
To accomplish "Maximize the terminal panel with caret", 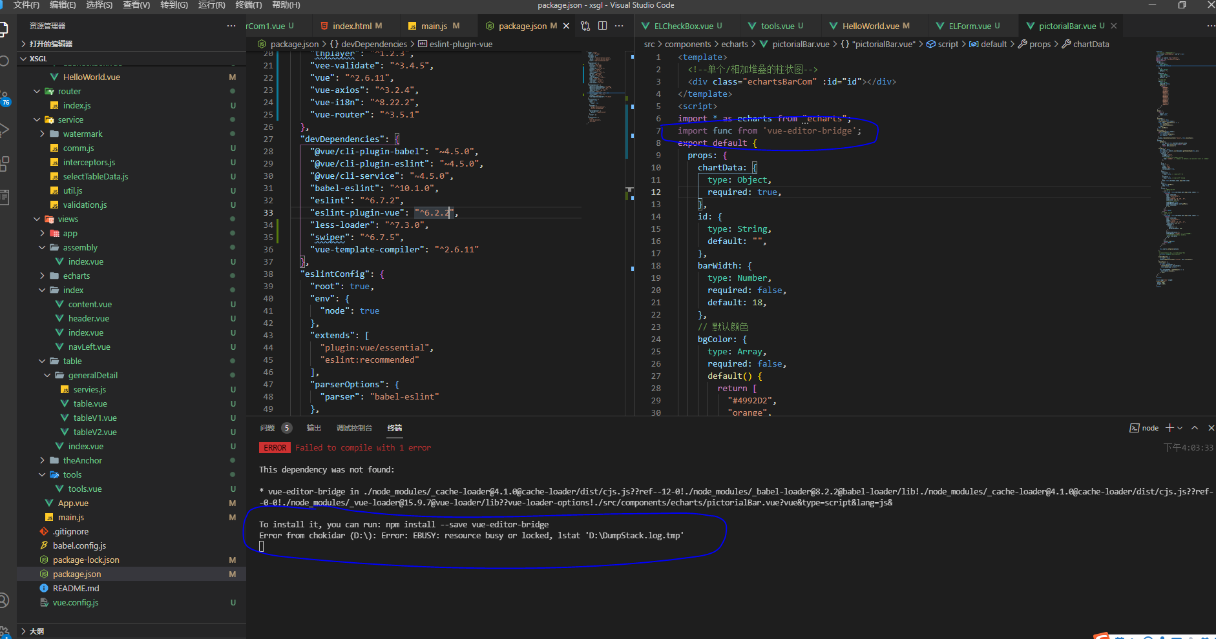I will (x=1195, y=428).
